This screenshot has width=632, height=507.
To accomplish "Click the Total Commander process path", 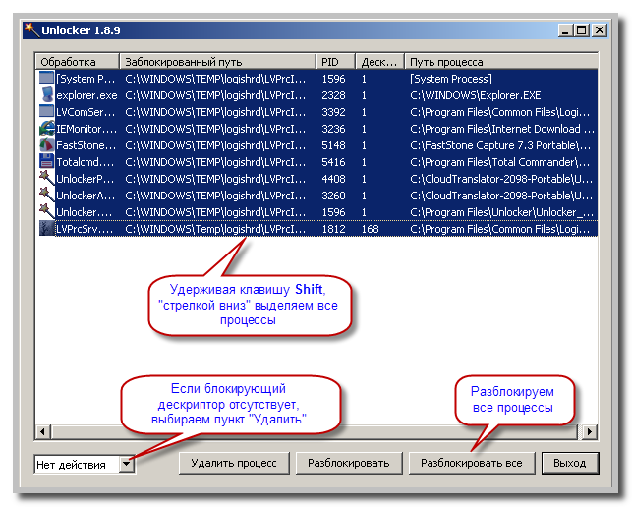I will pyautogui.click(x=499, y=162).
